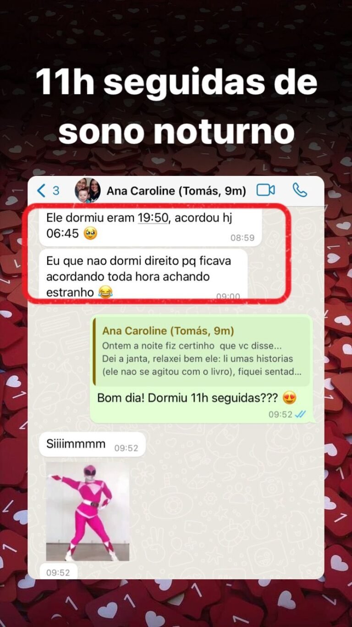Open the contact profile photo
Screen dimensions: 352x627
pyautogui.click(x=88, y=190)
